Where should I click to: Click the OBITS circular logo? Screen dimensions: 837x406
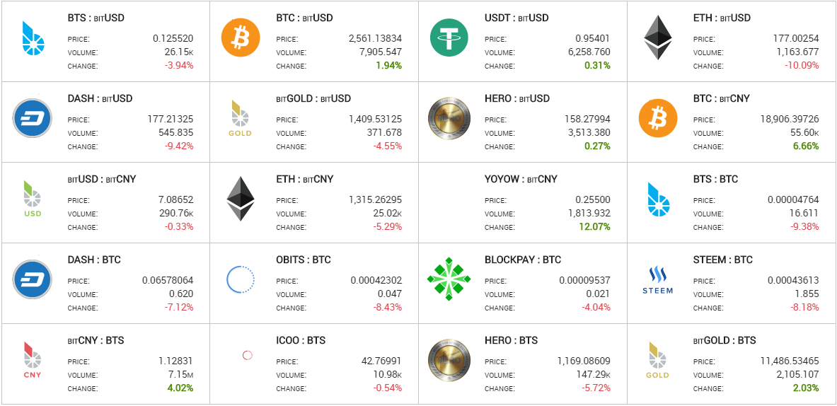[x=241, y=279]
